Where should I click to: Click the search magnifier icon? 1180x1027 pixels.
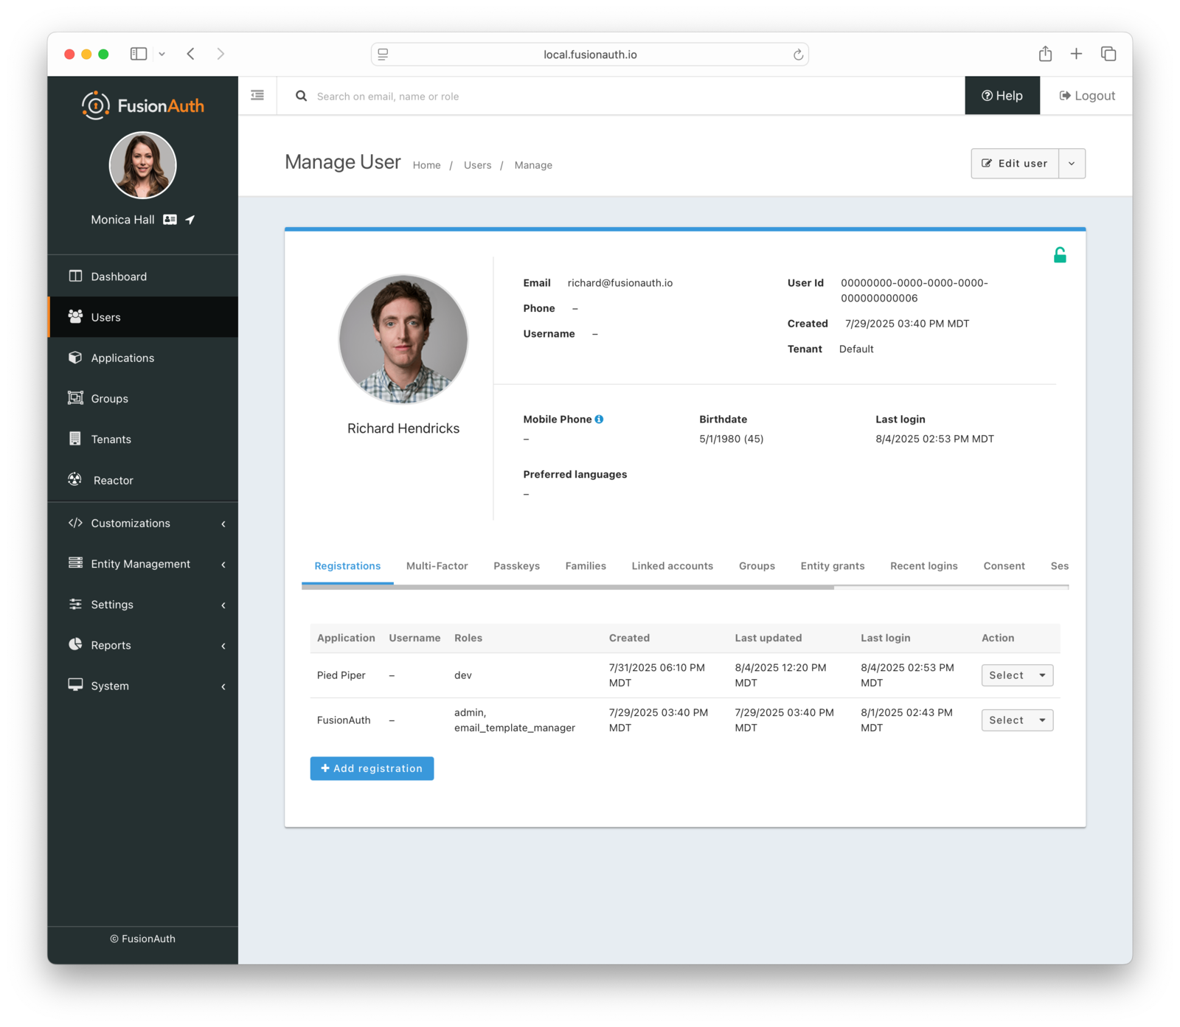301,96
